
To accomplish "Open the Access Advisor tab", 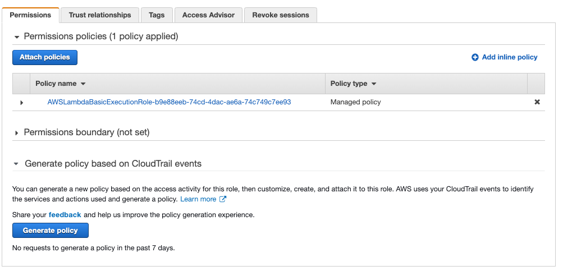I will [x=208, y=15].
